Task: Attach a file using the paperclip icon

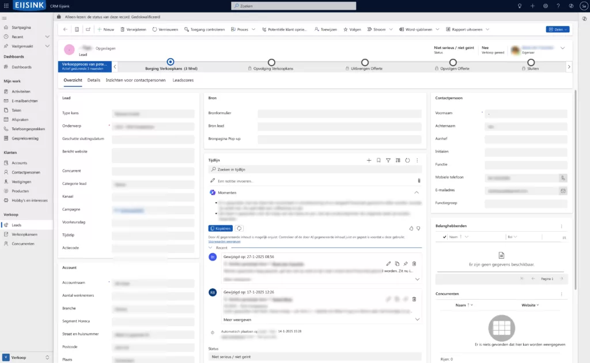Action: pyautogui.click(x=419, y=180)
